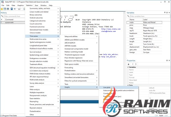This screenshot has height=117, width=171.
Task: Expand Smoothers/univariate forecasters submenu
Action: pyautogui.click(x=80, y=77)
